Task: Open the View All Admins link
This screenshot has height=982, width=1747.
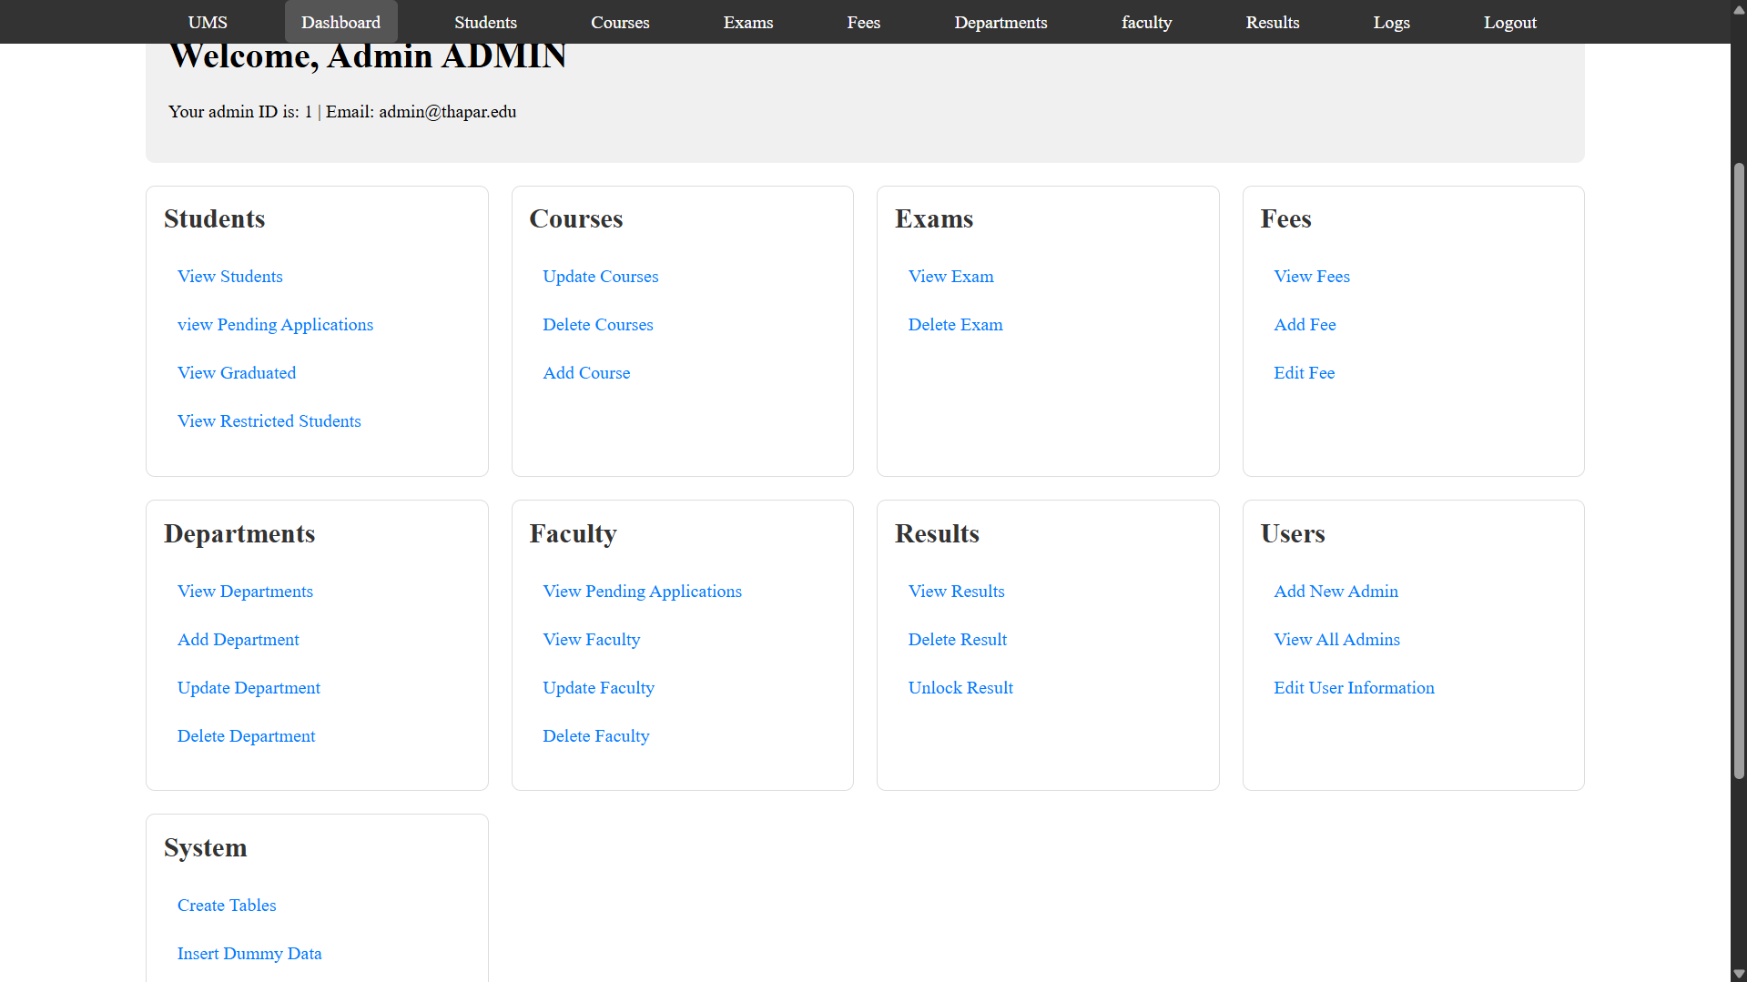Action: tap(1336, 639)
